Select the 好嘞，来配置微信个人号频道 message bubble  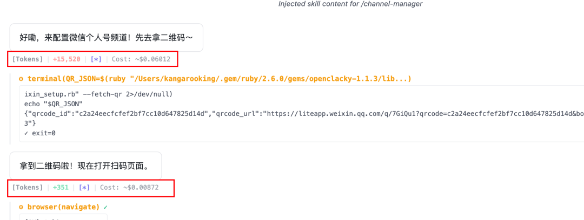pos(106,38)
